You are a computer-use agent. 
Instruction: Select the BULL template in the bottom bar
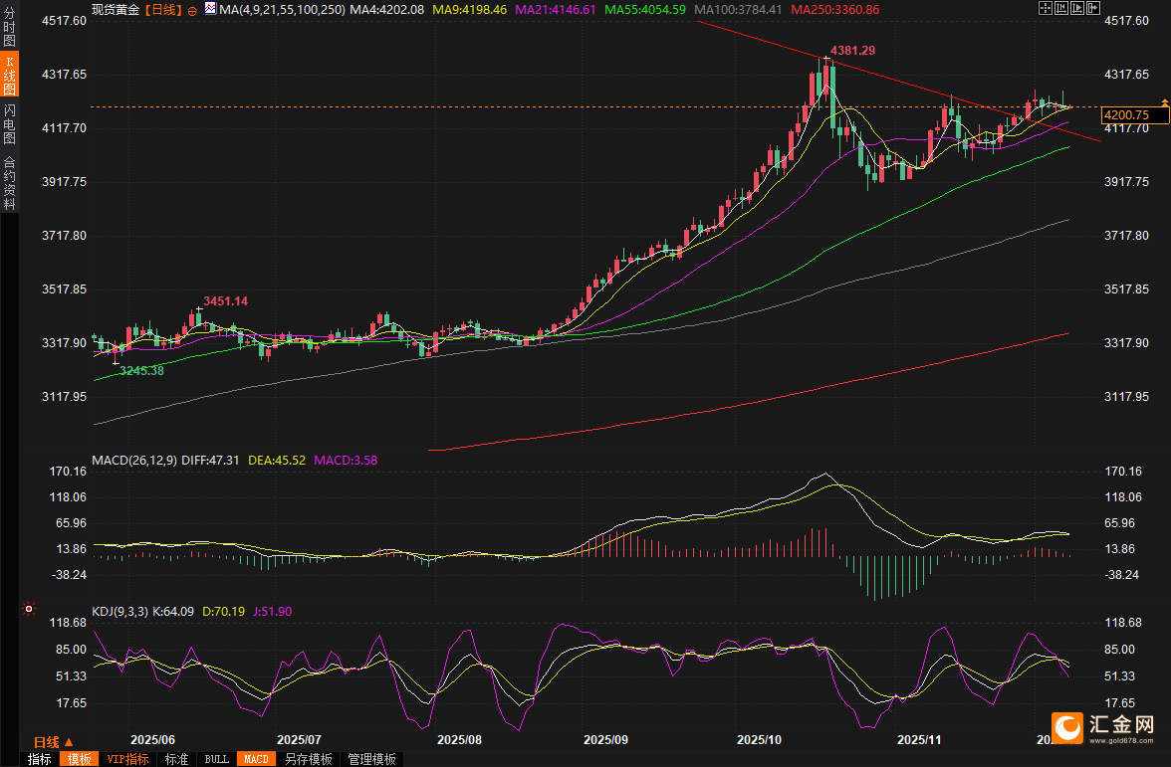pos(216,759)
